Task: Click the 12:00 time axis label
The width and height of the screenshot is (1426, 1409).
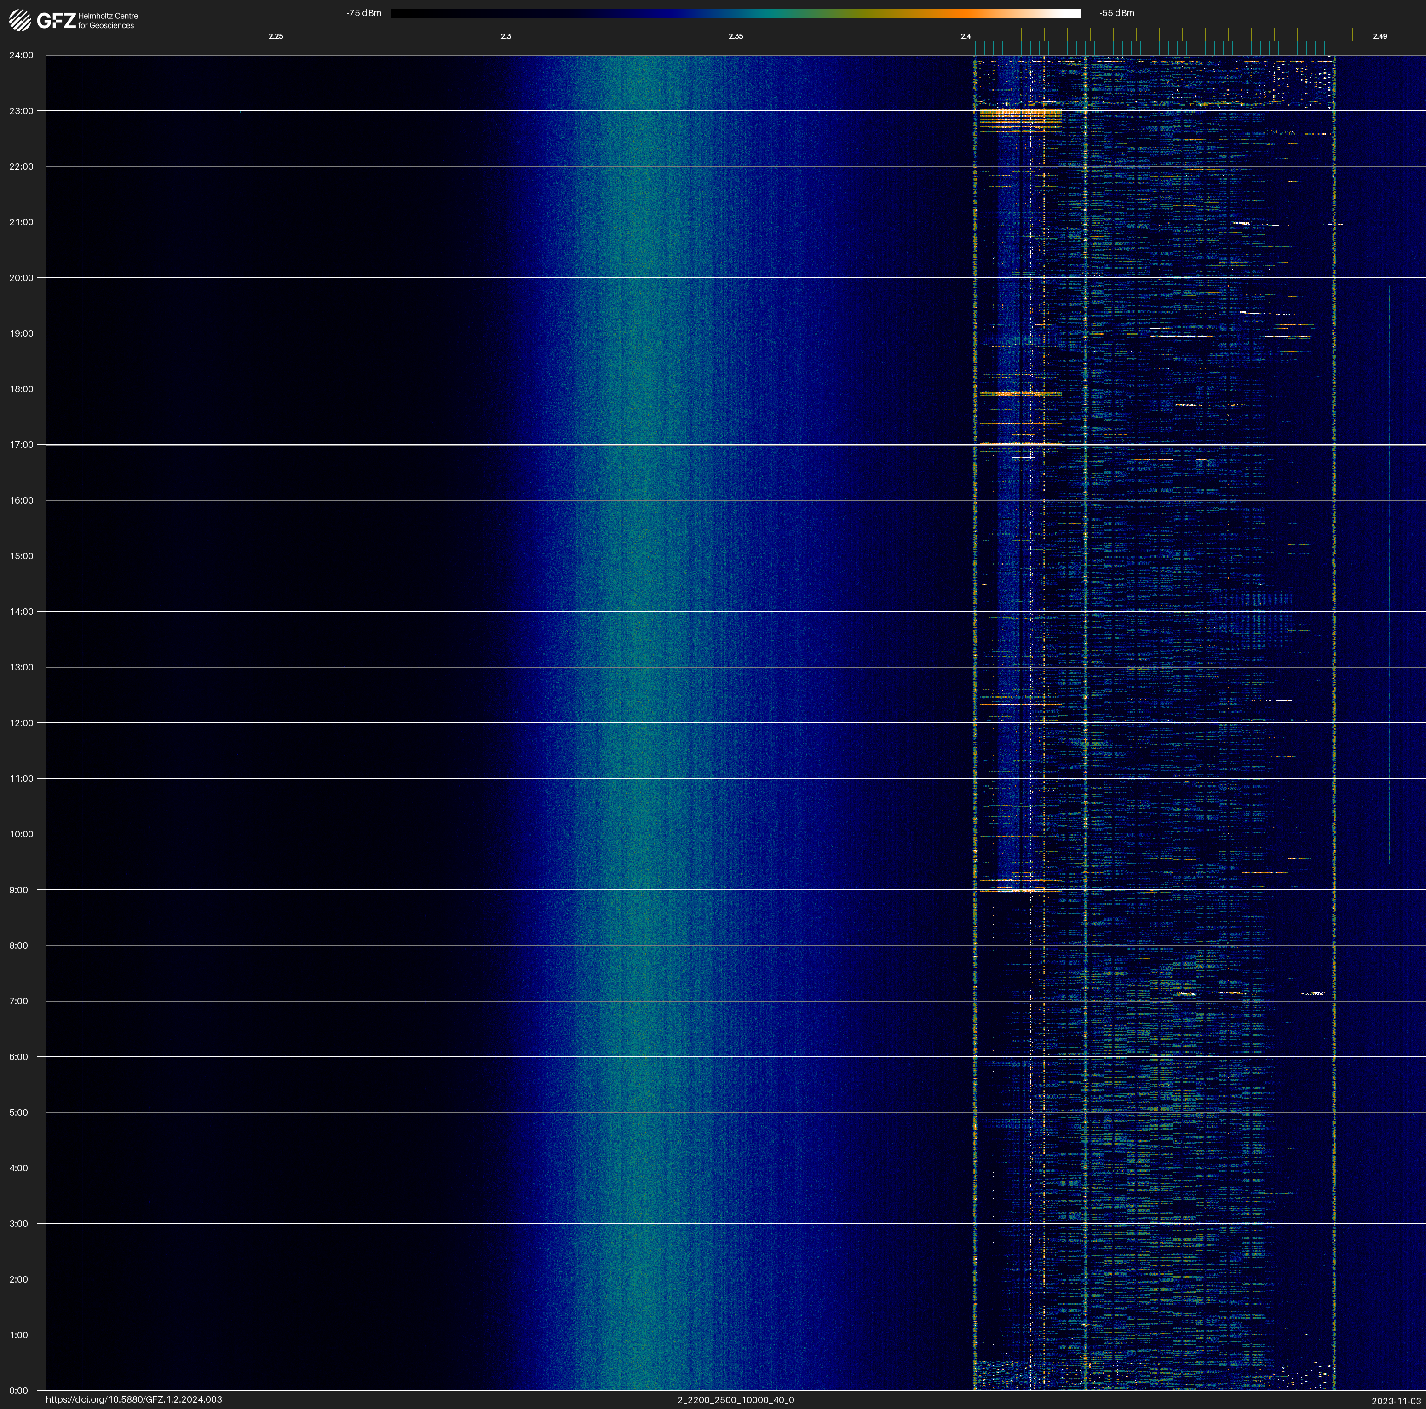Action: (x=21, y=723)
